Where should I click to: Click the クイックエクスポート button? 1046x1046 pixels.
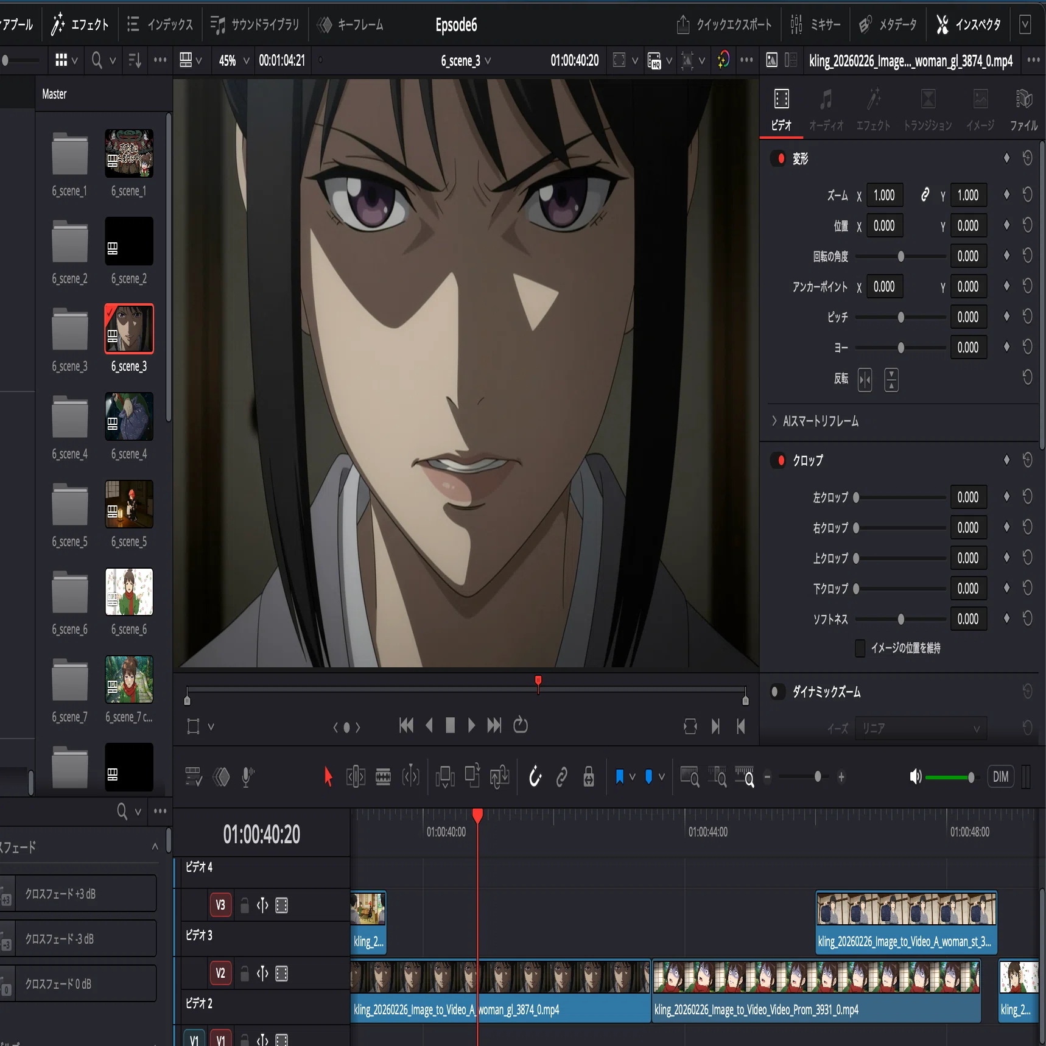(x=724, y=24)
